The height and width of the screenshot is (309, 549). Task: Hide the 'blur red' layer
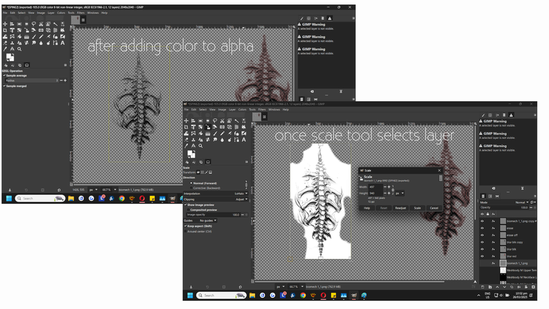coord(482,256)
